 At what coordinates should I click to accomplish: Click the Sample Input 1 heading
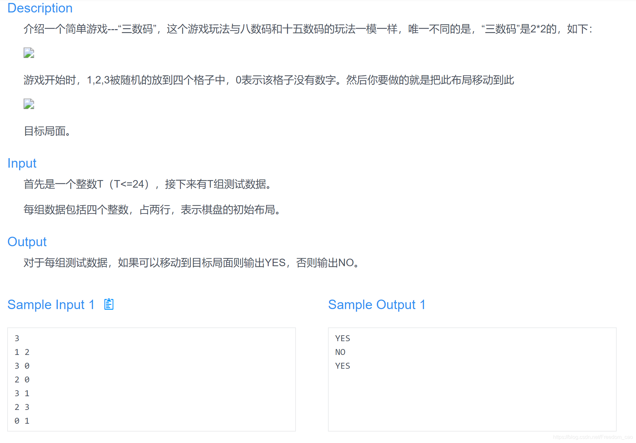click(51, 305)
